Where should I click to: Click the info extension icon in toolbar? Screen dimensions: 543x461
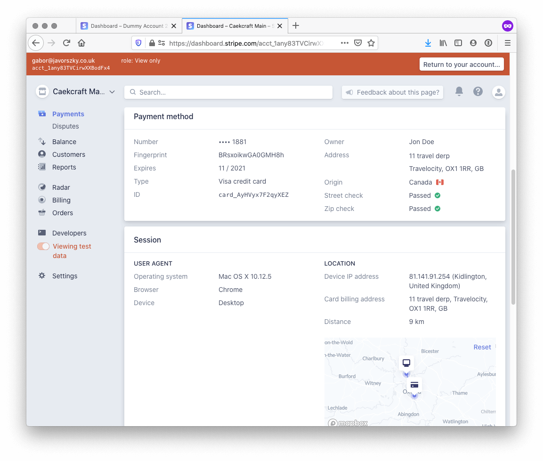pos(488,43)
